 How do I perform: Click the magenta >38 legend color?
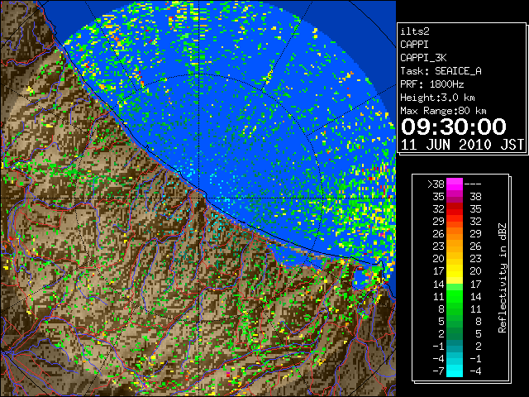(x=455, y=184)
